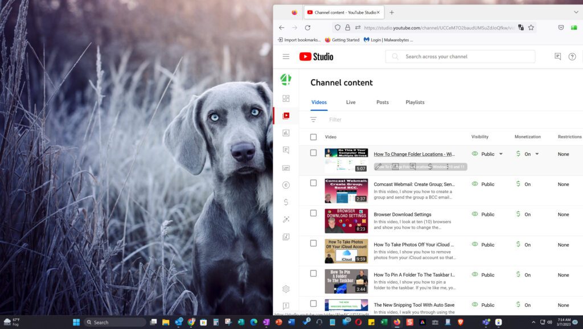Open the Customization wand sidebar icon
Image resolution: width=583 pixels, height=329 pixels.
286,219
